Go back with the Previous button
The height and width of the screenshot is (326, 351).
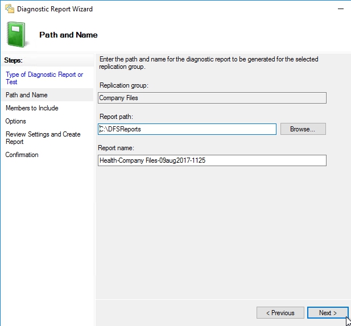tap(279, 313)
